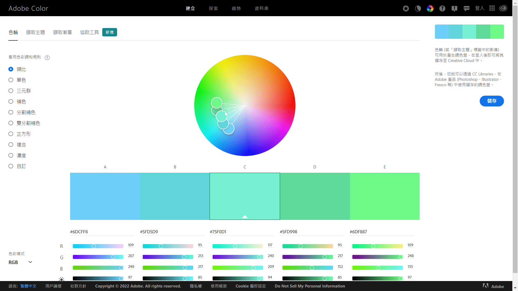518x291 pixels.
Task: Select the 補色 harmony rule
Action: click(x=17, y=102)
